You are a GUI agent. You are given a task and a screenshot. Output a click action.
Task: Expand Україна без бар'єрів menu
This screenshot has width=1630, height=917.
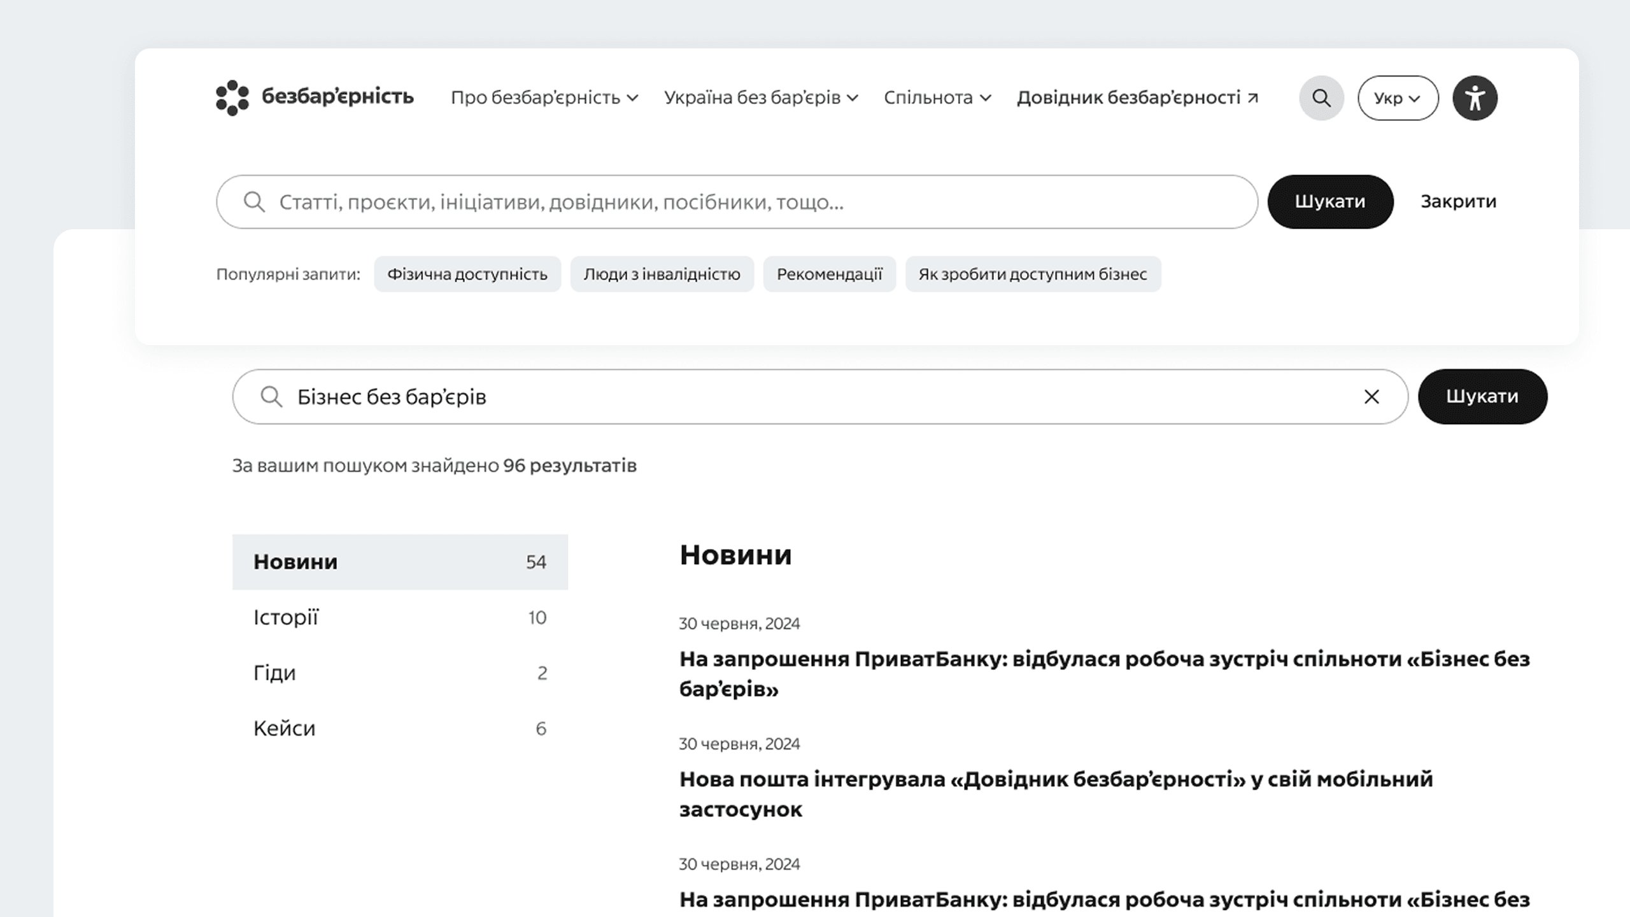[x=761, y=97]
